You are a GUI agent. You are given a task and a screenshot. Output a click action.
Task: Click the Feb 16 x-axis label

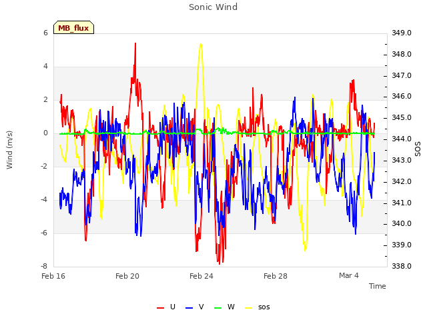click(53, 276)
